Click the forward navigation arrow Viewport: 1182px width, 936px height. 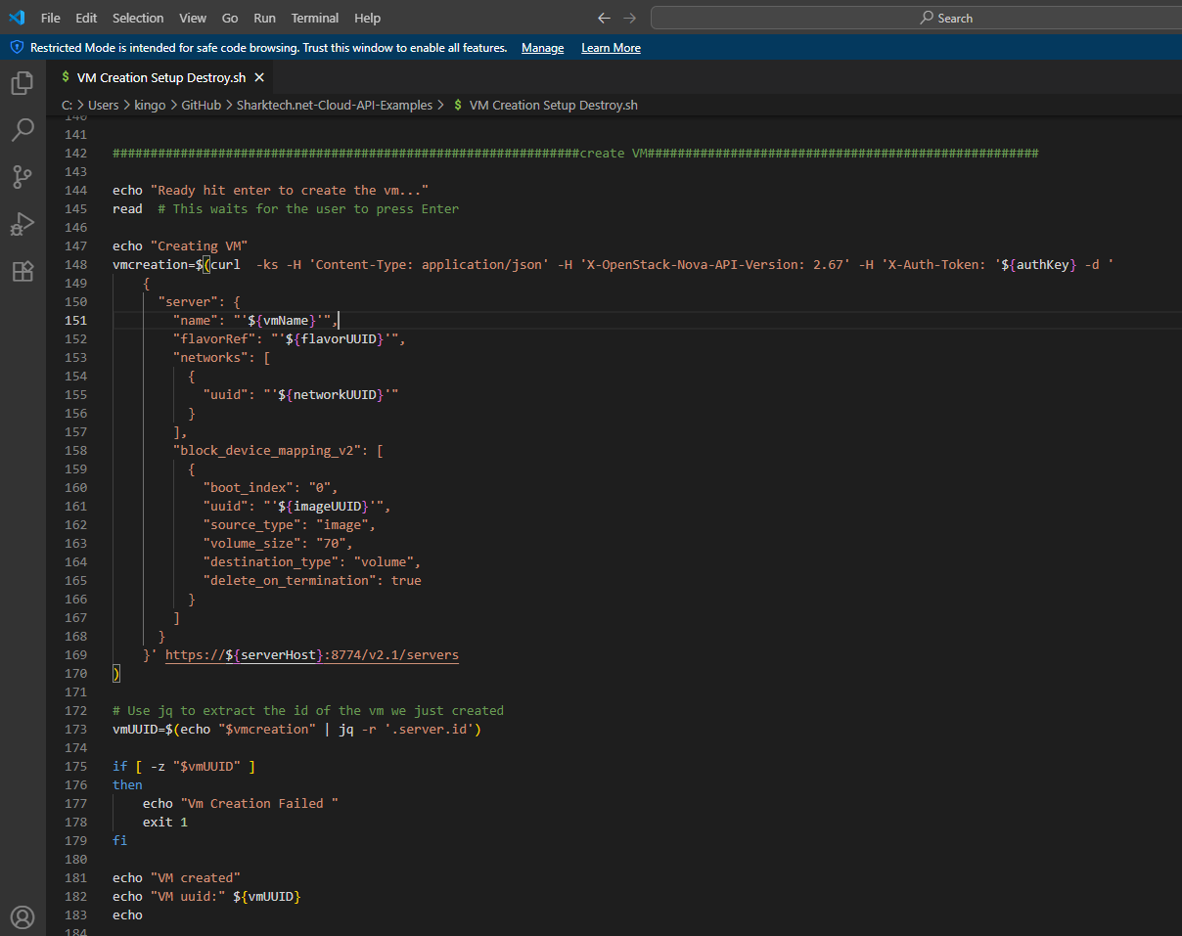click(627, 18)
